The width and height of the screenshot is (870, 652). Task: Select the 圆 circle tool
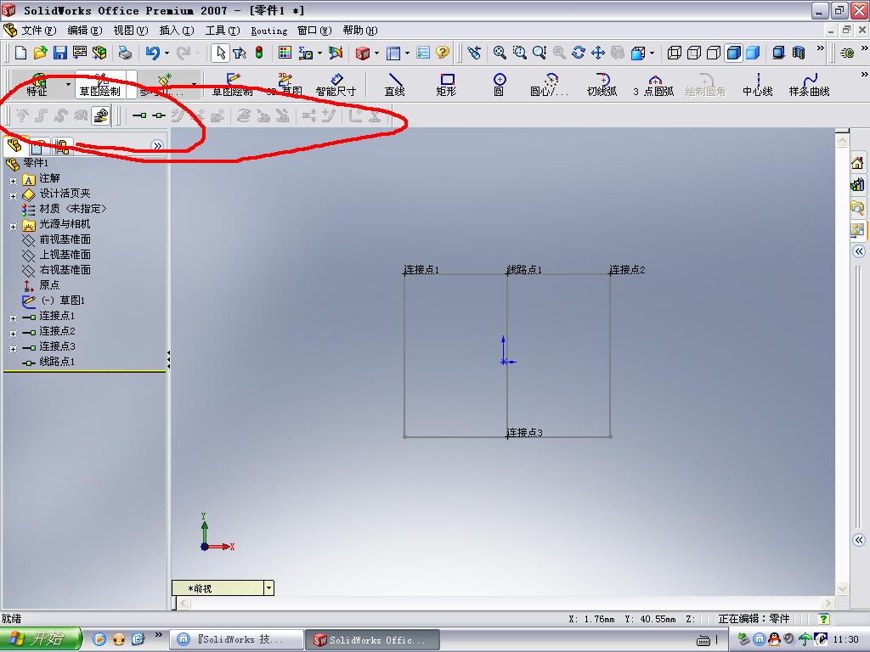499,84
